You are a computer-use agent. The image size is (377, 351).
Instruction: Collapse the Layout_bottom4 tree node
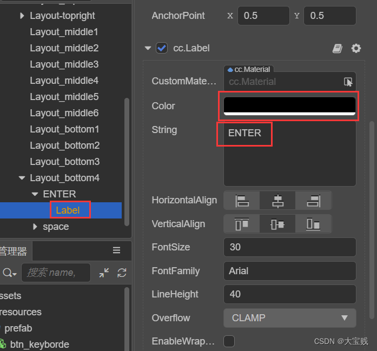pyautogui.click(x=22, y=178)
